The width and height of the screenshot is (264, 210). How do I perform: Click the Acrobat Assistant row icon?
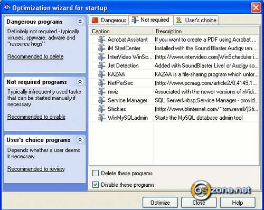click(x=101, y=40)
